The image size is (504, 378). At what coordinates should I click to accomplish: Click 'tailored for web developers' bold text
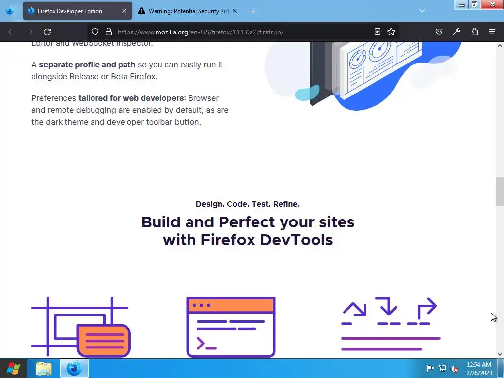coord(131,98)
